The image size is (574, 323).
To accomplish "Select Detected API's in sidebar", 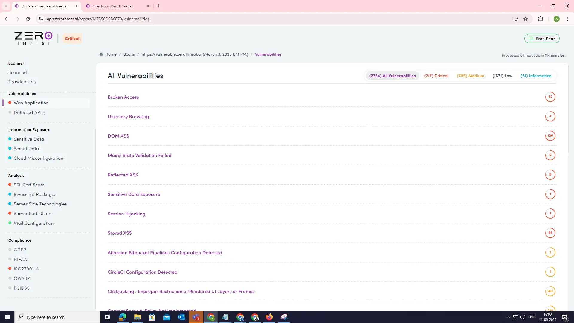I will (29, 112).
